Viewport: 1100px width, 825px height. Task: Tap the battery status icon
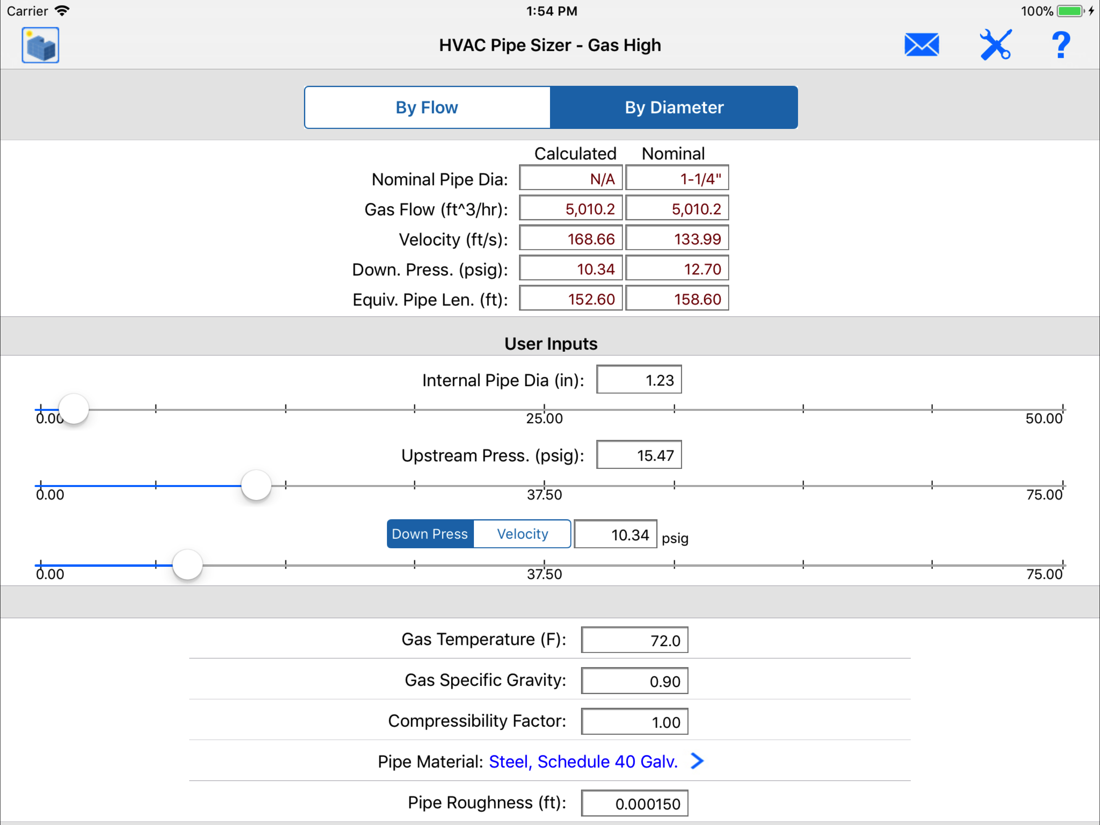[1070, 11]
